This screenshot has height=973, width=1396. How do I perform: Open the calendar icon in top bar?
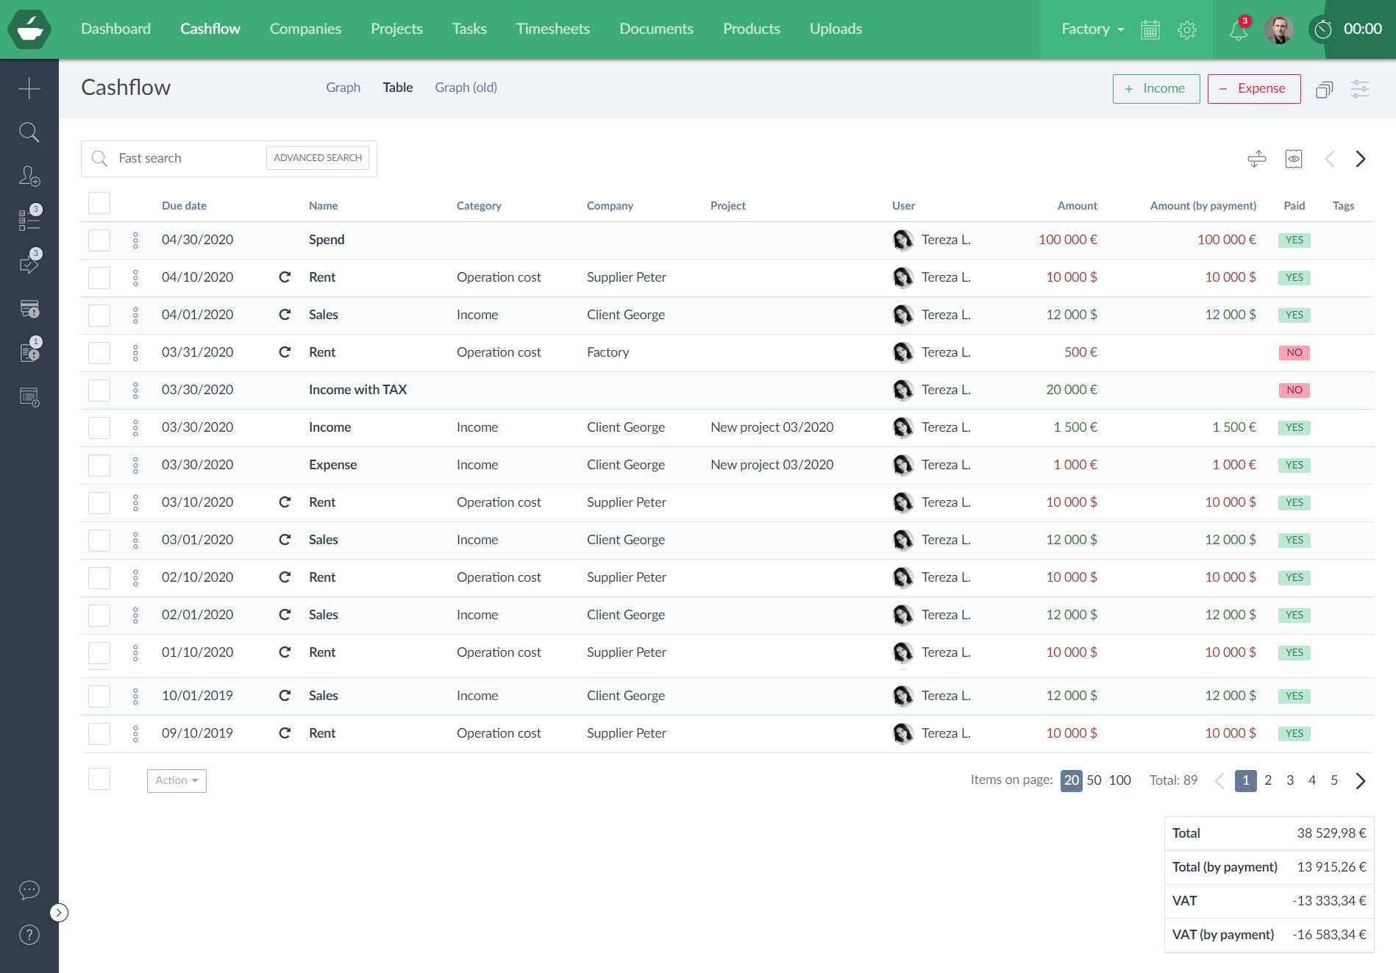pos(1150,29)
